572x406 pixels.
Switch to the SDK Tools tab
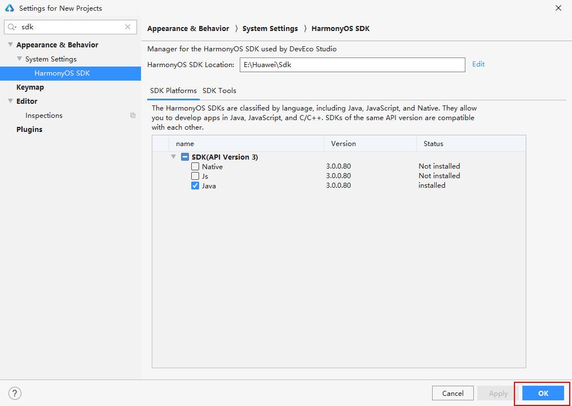[219, 91]
